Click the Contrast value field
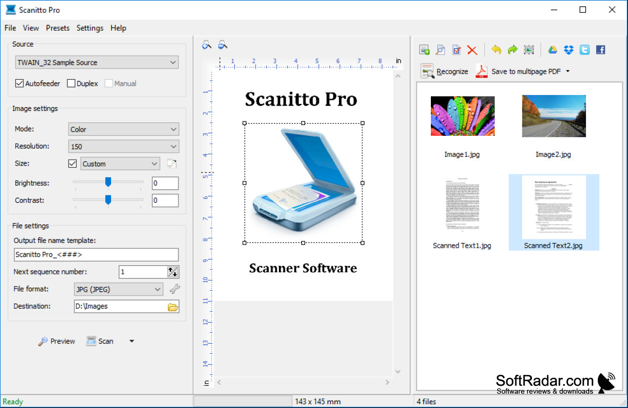628x408 pixels. tap(165, 201)
